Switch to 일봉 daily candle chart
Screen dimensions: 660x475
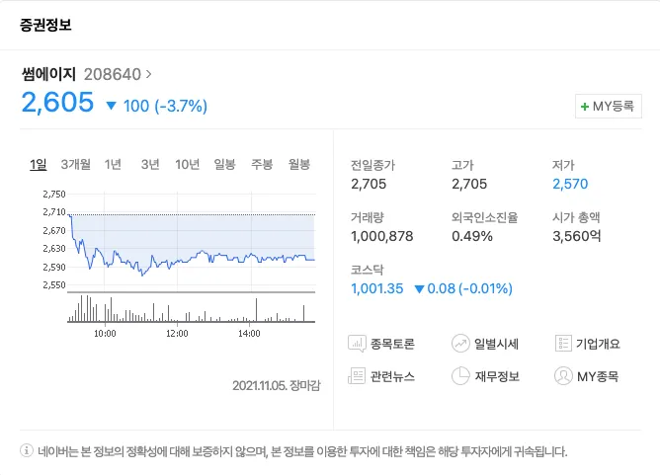[x=225, y=164]
